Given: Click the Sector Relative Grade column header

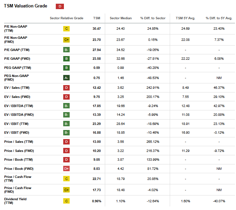Looking at the screenshot, I should tap(67, 18).
